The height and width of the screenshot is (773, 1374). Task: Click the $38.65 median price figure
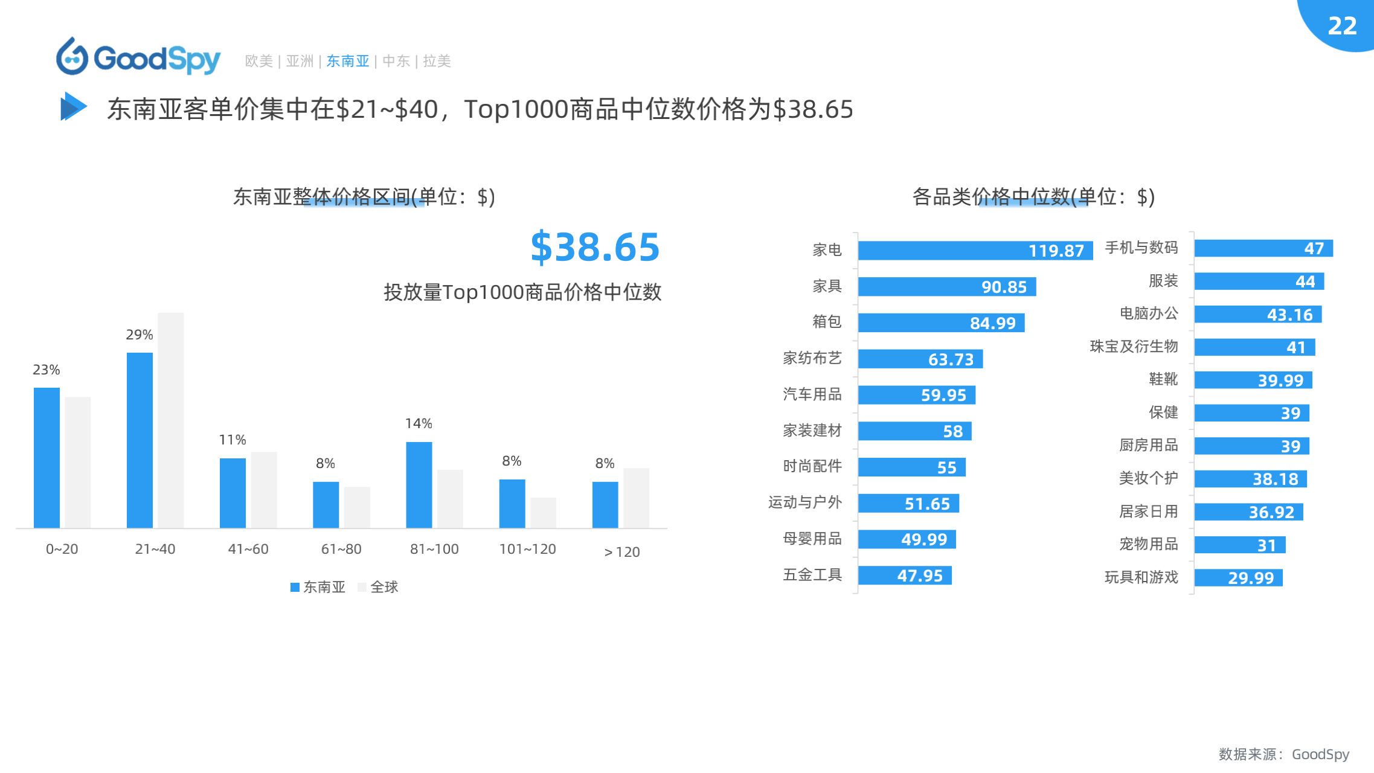pyautogui.click(x=595, y=247)
